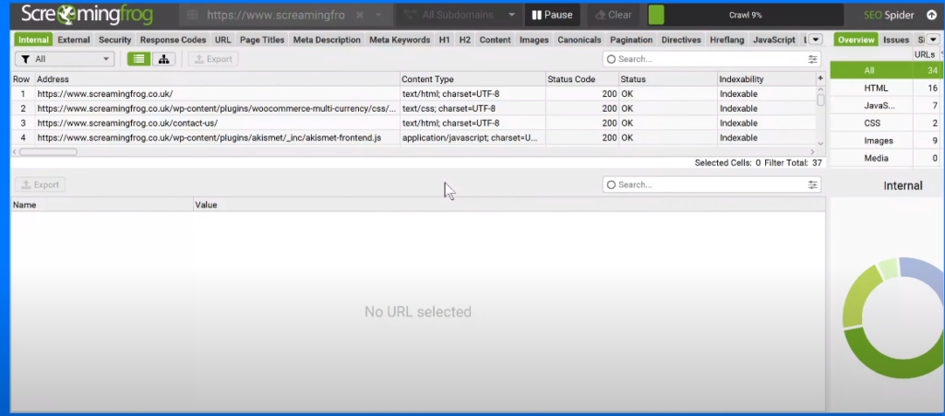The width and height of the screenshot is (945, 416).
Task: Click the upper search field
Action: [712, 59]
